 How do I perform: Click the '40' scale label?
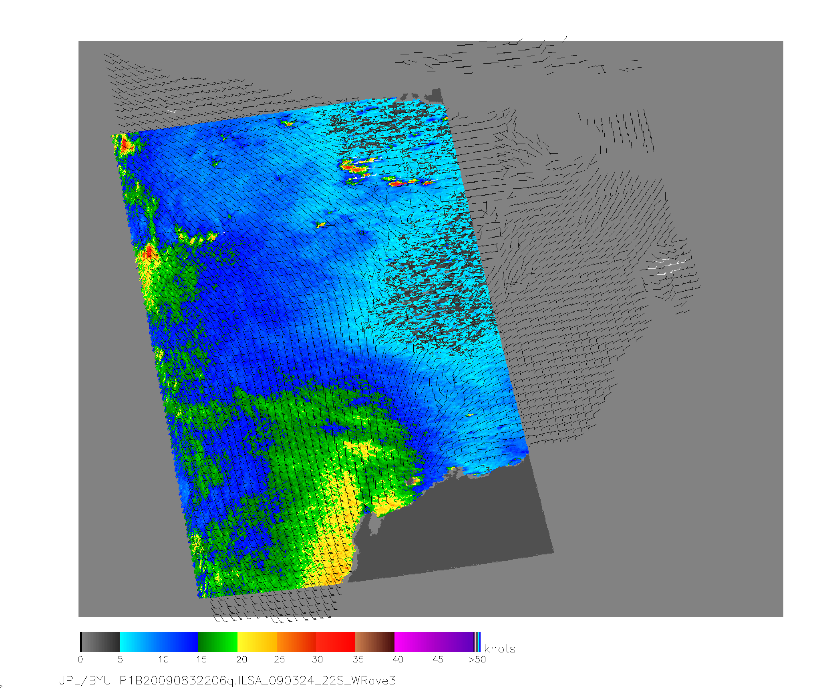click(398, 659)
